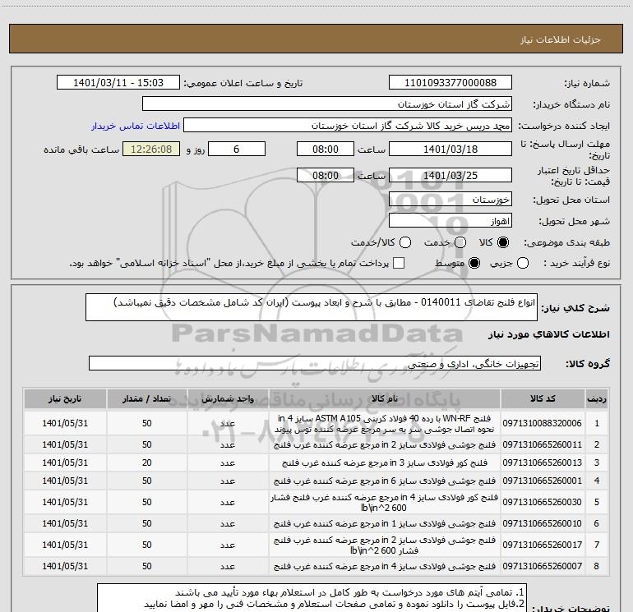Click the need number field 1101093377000088
The image size is (633, 612).
coord(450,83)
